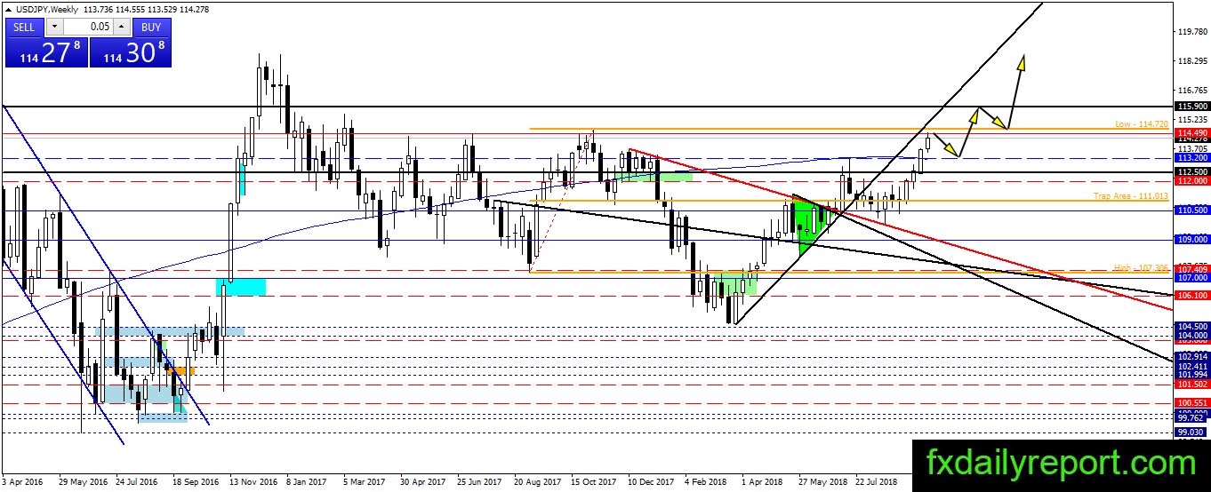Focus the 0.05 volume input field
The width and height of the screenshot is (1211, 492).
[x=88, y=27]
